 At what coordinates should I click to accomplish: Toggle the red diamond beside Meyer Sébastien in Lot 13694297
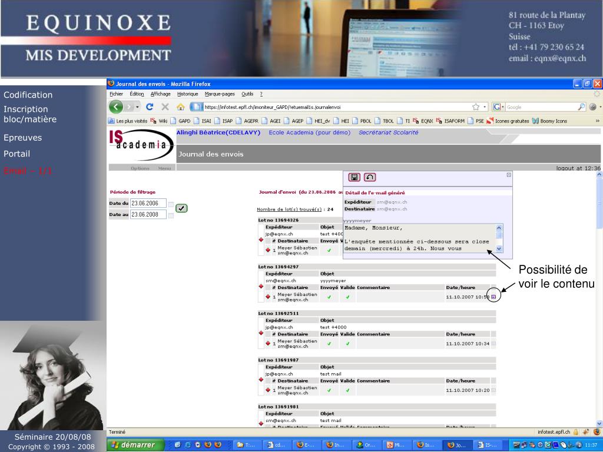[268, 297]
